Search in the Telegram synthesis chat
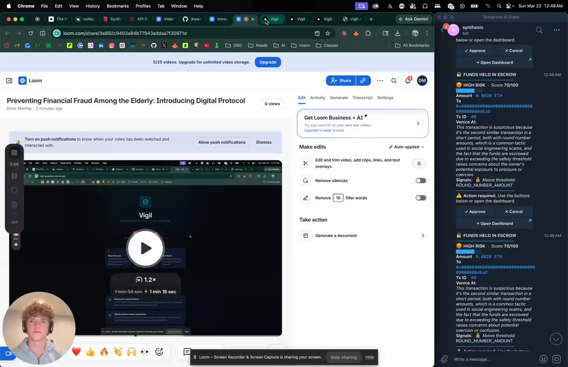The width and height of the screenshot is (568, 367). pyautogui.click(x=539, y=30)
